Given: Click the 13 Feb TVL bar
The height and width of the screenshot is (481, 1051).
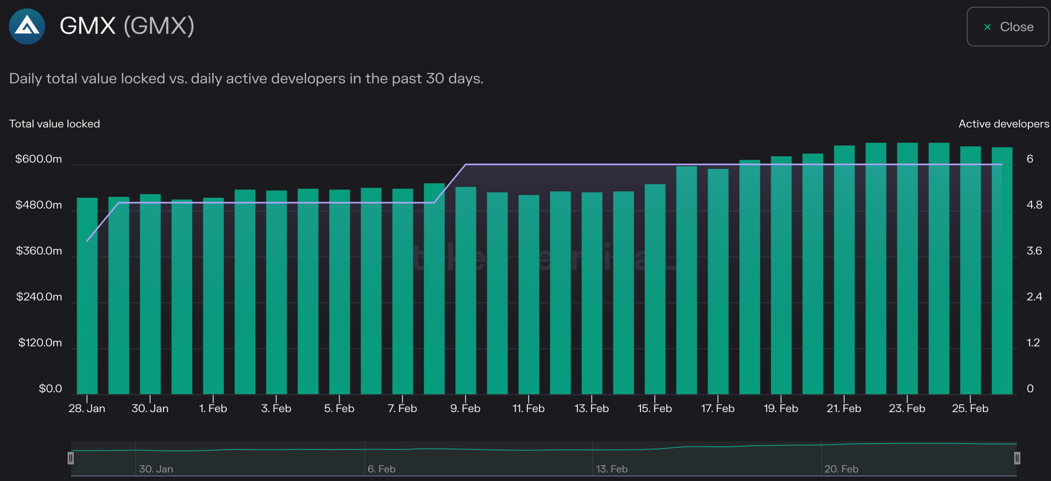Looking at the screenshot, I should tap(592, 293).
